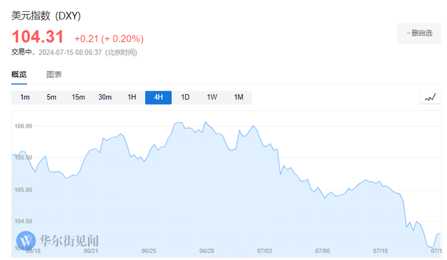Select the 15m timeframe
The height and width of the screenshot is (260, 447).
pyautogui.click(x=78, y=98)
